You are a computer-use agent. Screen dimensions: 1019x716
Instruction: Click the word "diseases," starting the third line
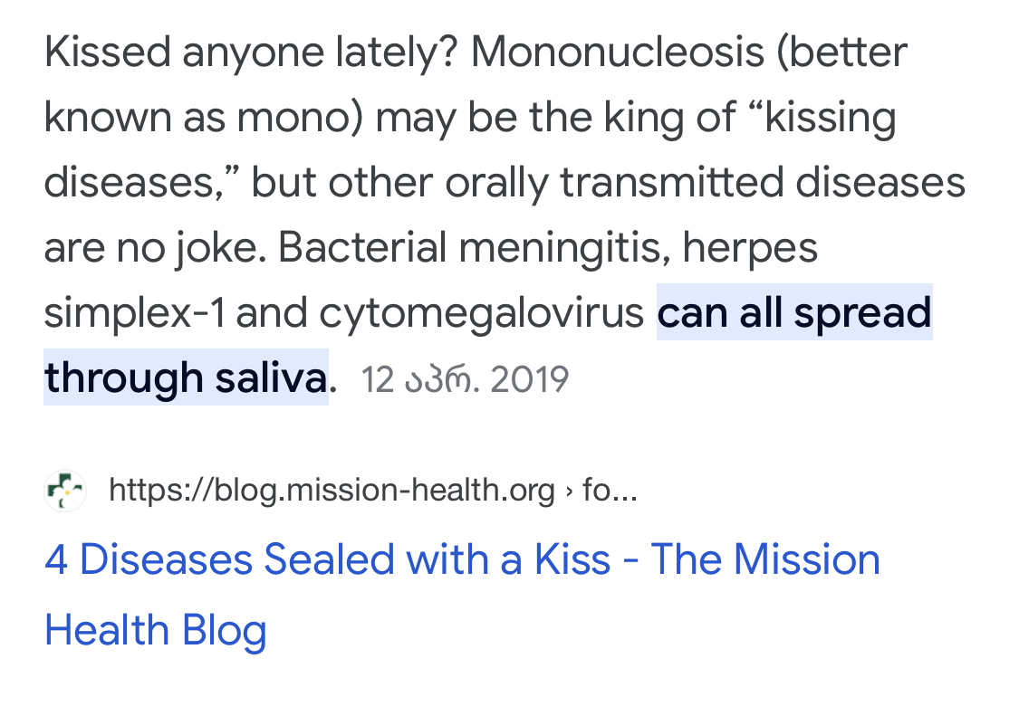(x=140, y=183)
